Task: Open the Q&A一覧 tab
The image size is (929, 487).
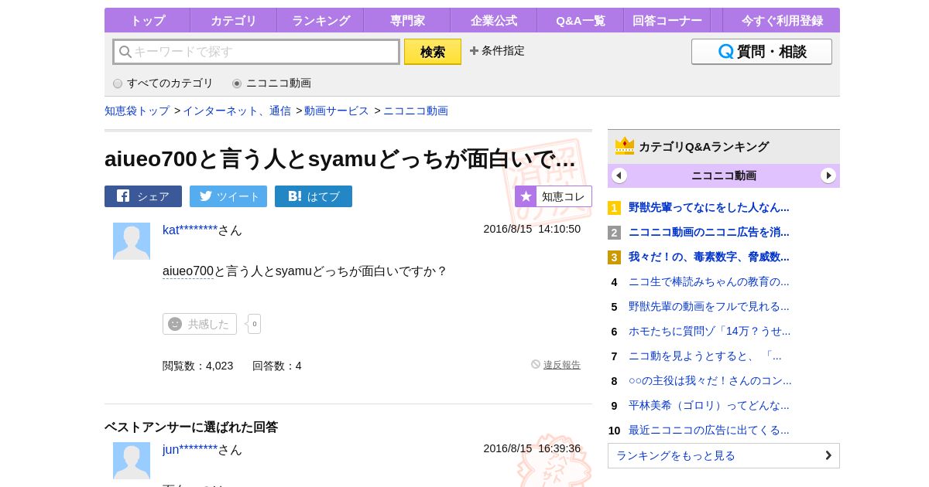Action: pos(581,21)
